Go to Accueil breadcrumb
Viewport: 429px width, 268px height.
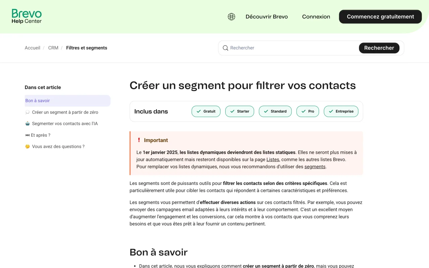point(33,48)
